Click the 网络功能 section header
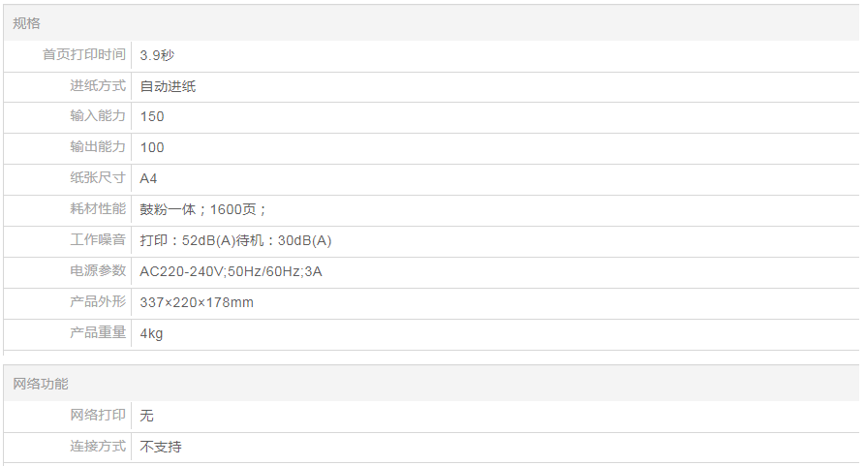 point(41,384)
